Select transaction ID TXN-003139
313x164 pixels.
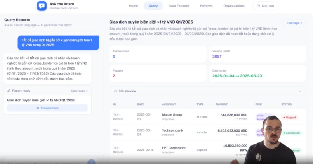click(118, 150)
